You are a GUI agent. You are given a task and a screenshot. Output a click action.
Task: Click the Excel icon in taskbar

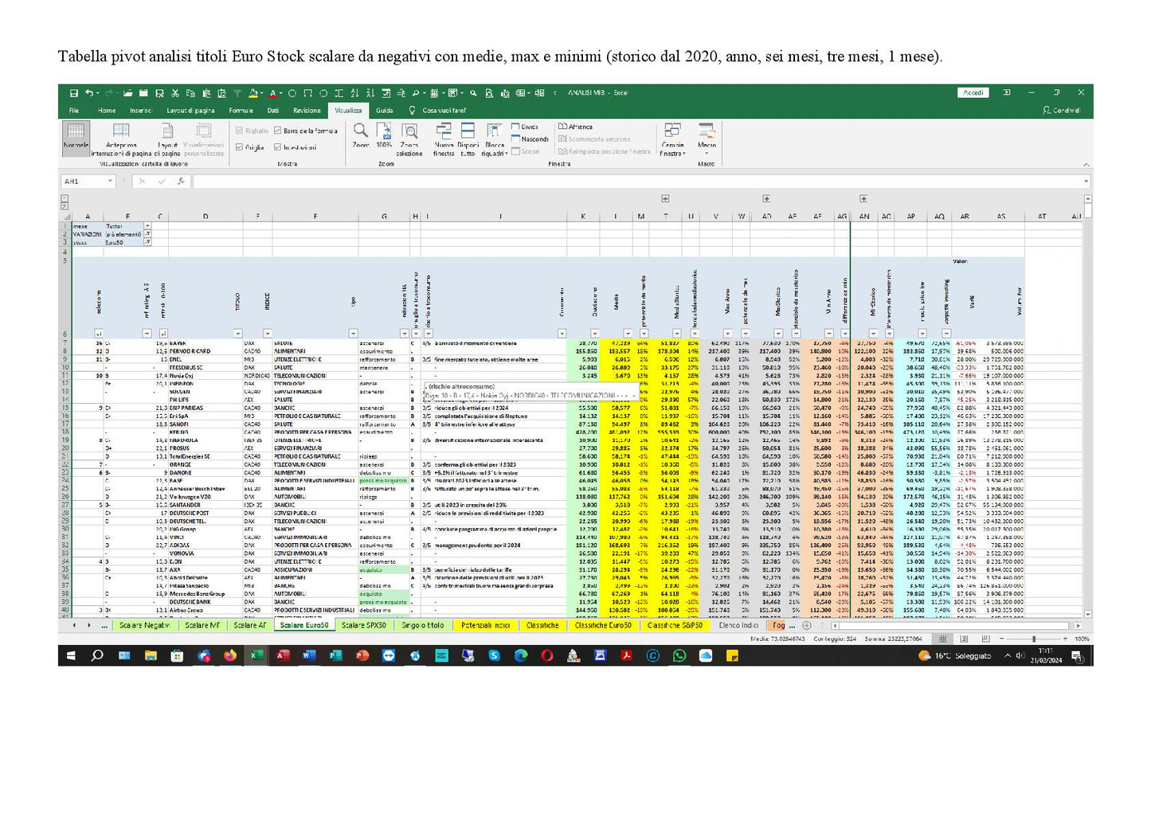(256, 655)
